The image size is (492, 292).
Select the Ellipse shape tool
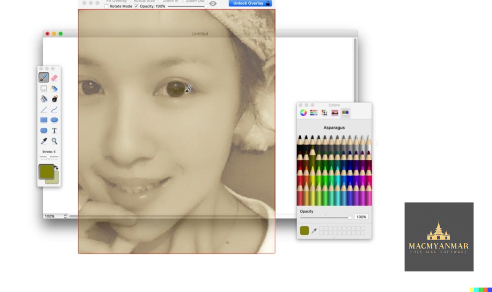[x=54, y=120]
